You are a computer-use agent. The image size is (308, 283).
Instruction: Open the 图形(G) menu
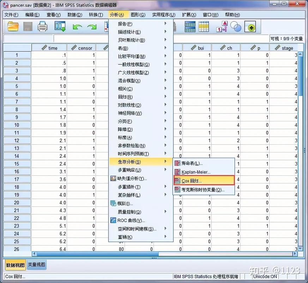pyautogui.click(x=138, y=14)
